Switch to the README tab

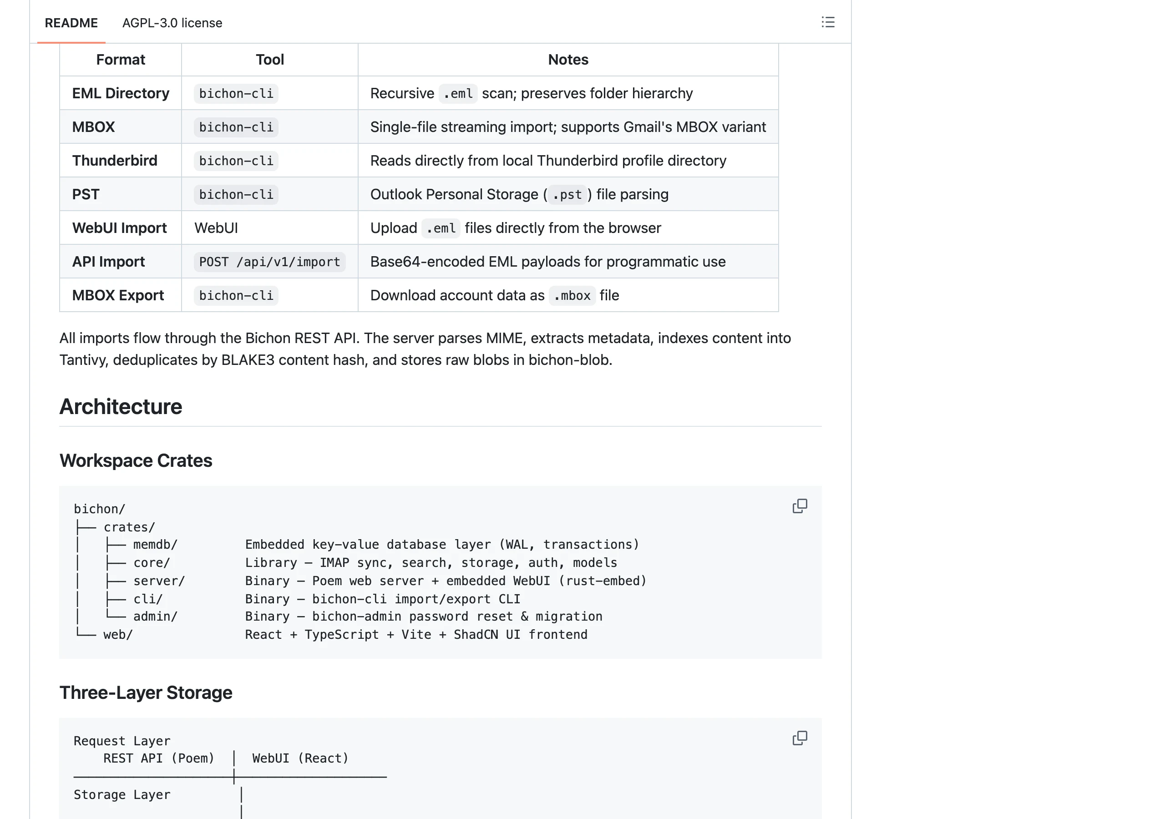click(71, 23)
